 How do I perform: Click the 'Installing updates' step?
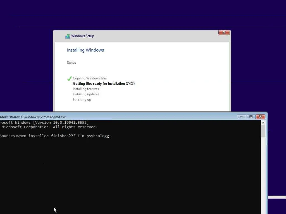pos(86,94)
